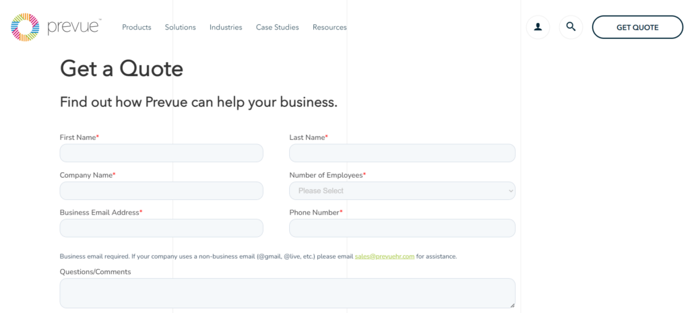Viewport: 690px width, 313px height.
Task: Focus the Questions/Comments text area
Action: [287, 293]
